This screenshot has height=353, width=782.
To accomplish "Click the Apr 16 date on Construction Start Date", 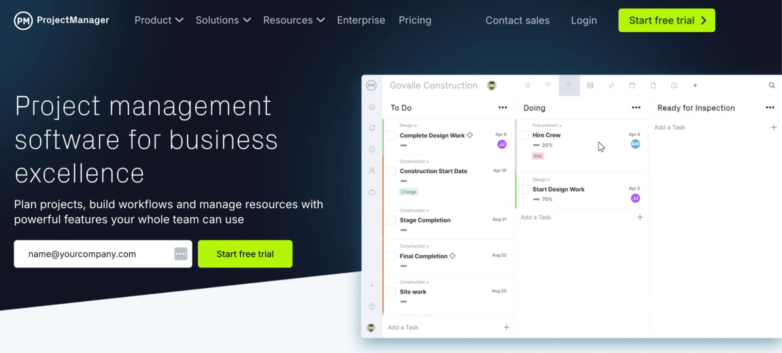I will [500, 170].
